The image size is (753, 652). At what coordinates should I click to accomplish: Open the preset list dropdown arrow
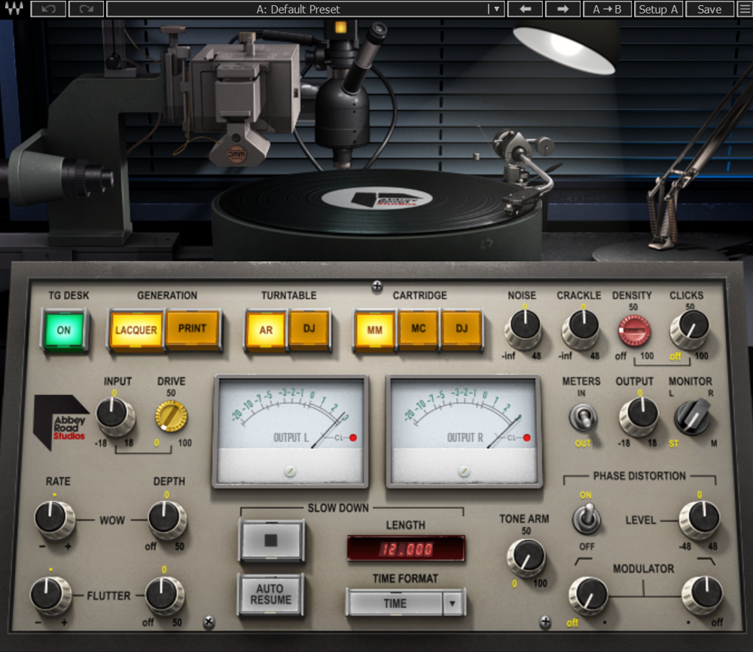click(x=496, y=9)
